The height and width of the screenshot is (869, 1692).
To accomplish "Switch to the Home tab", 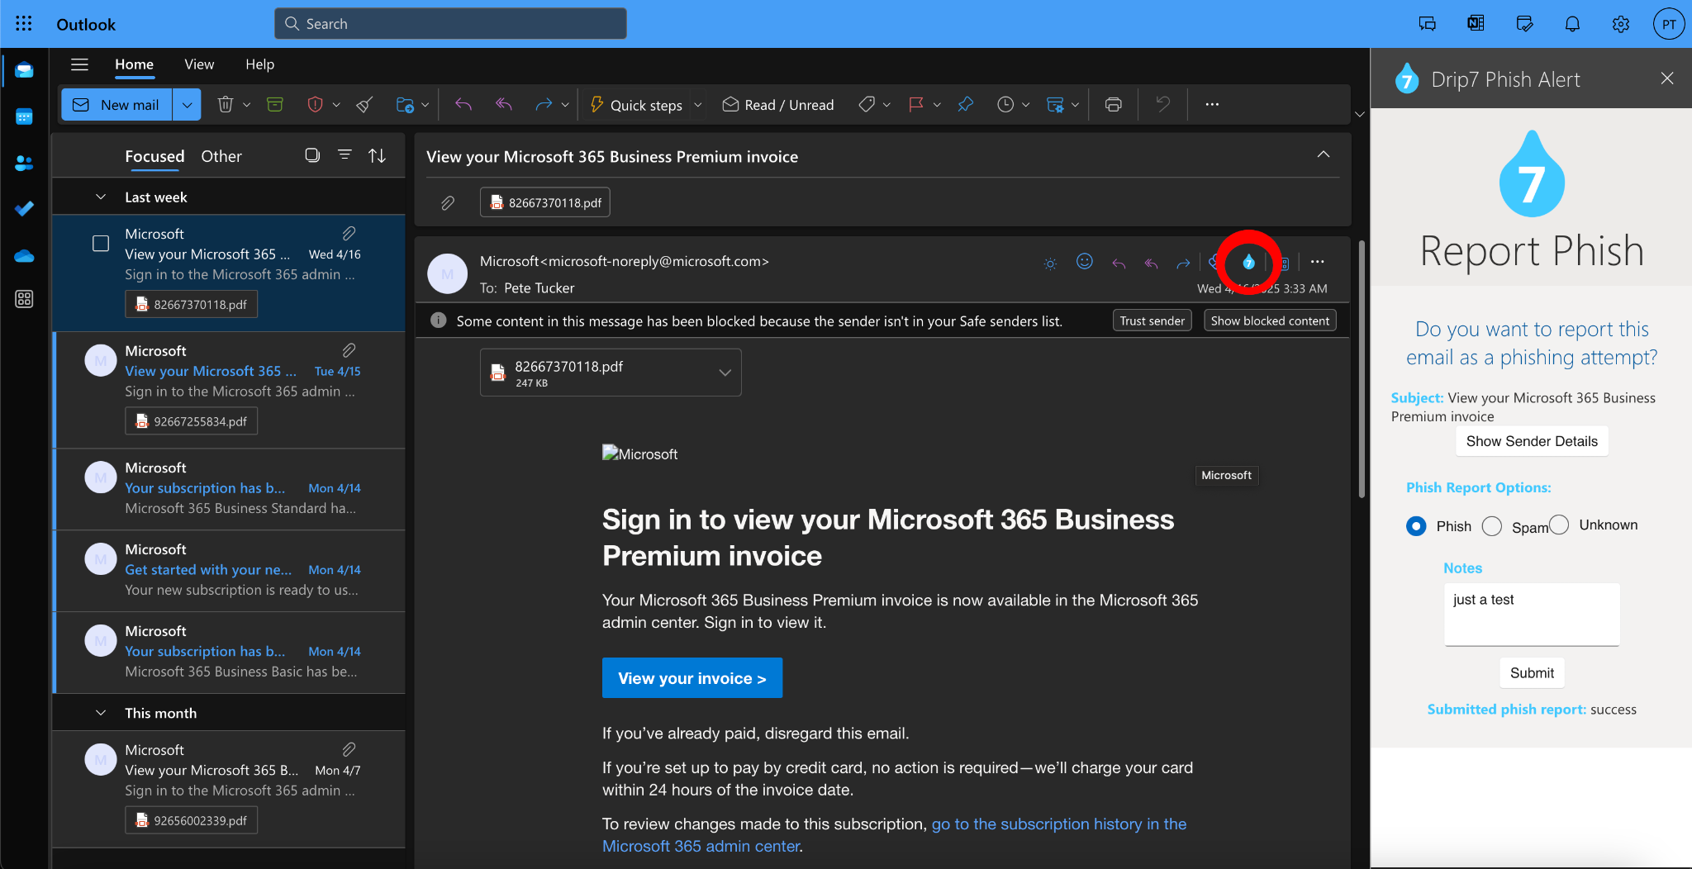I will click(134, 64).
